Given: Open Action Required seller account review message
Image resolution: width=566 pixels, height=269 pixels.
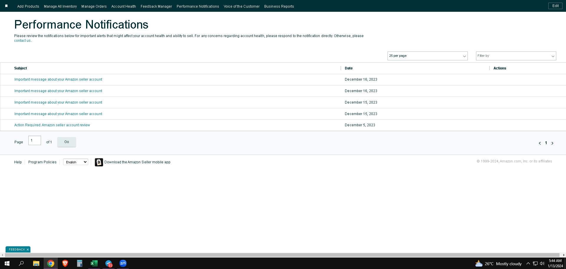Looking at the screenshot, I should click(x=52, y=125).
